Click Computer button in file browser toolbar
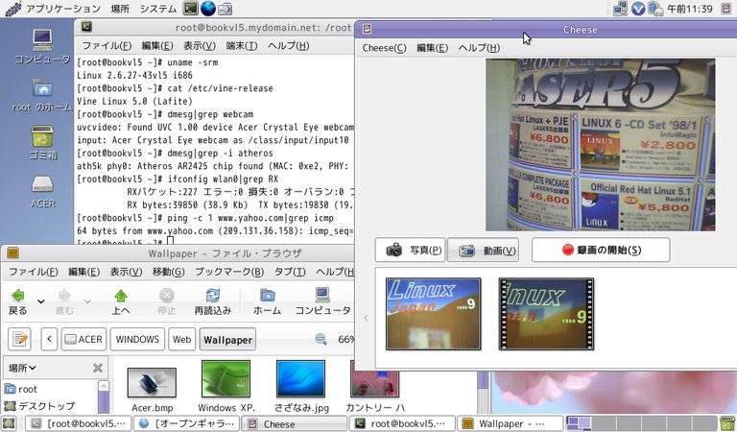This screenshot has height=432, width=737. point(322,301)
